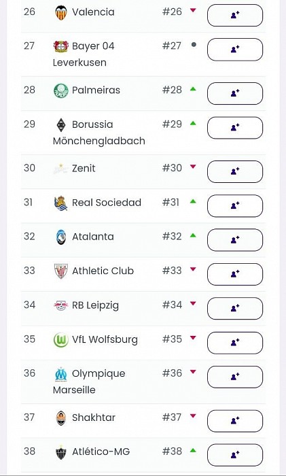Click the Atalanta club crest icon

61,237
